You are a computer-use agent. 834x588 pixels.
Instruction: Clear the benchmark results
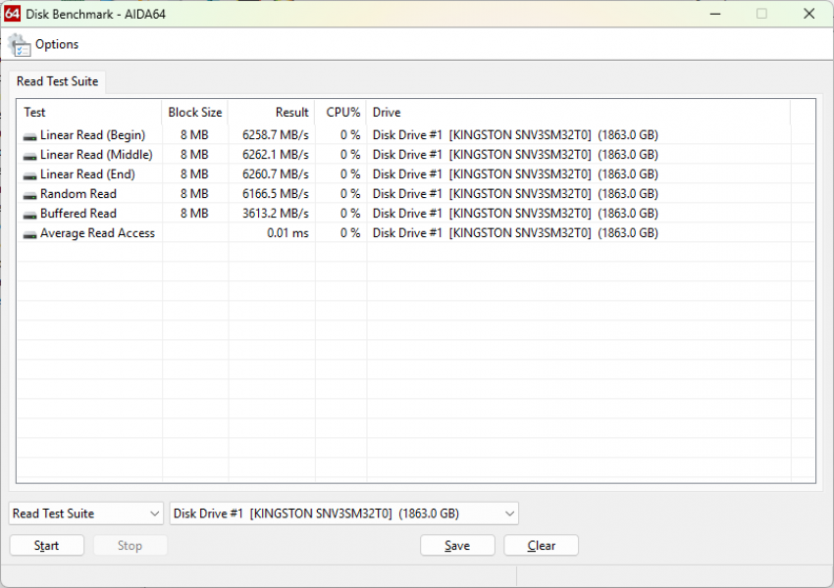point(542,546)
